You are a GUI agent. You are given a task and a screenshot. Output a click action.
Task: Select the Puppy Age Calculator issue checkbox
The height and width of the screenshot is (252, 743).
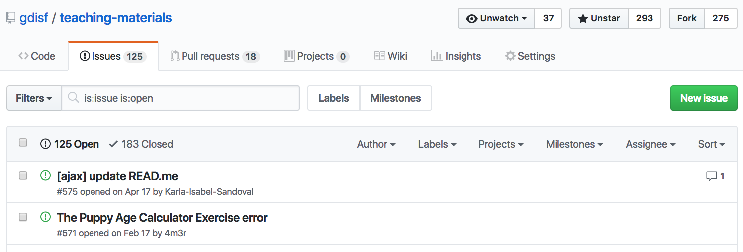coord(23,217)
